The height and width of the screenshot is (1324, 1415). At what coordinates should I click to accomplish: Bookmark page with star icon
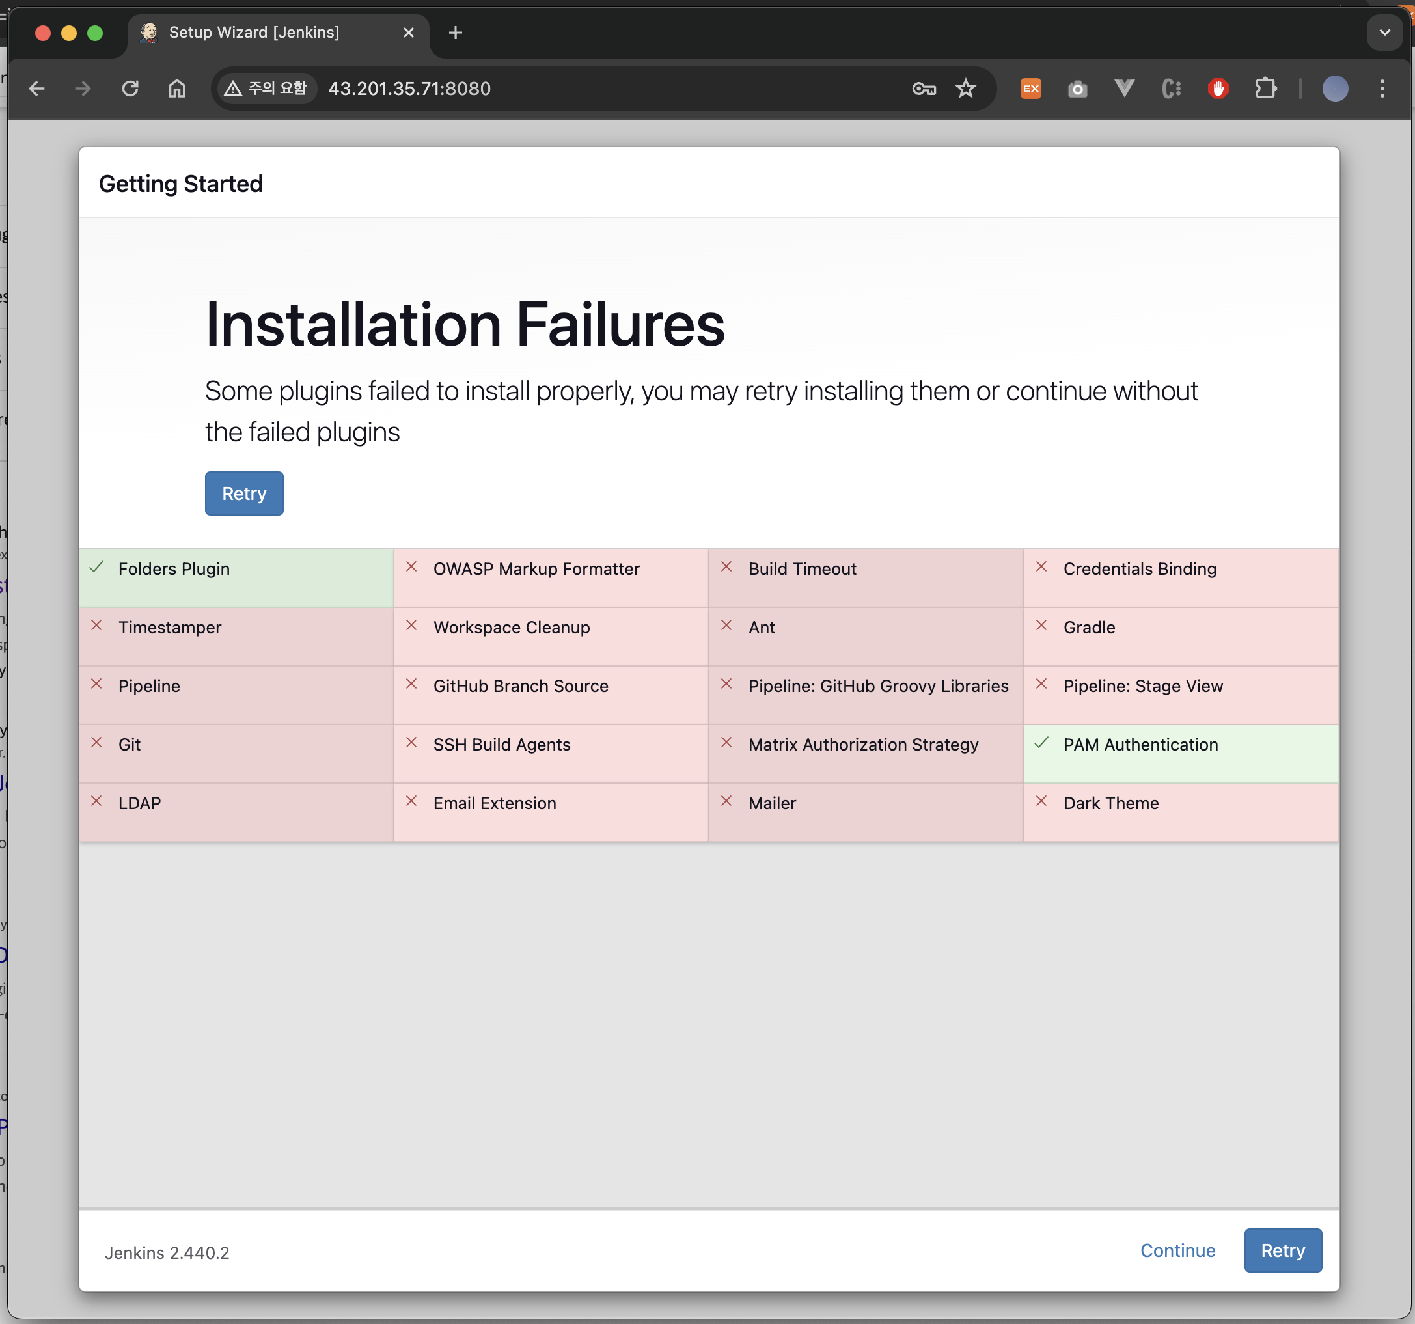pyautogui.click(x=965, y=89)
